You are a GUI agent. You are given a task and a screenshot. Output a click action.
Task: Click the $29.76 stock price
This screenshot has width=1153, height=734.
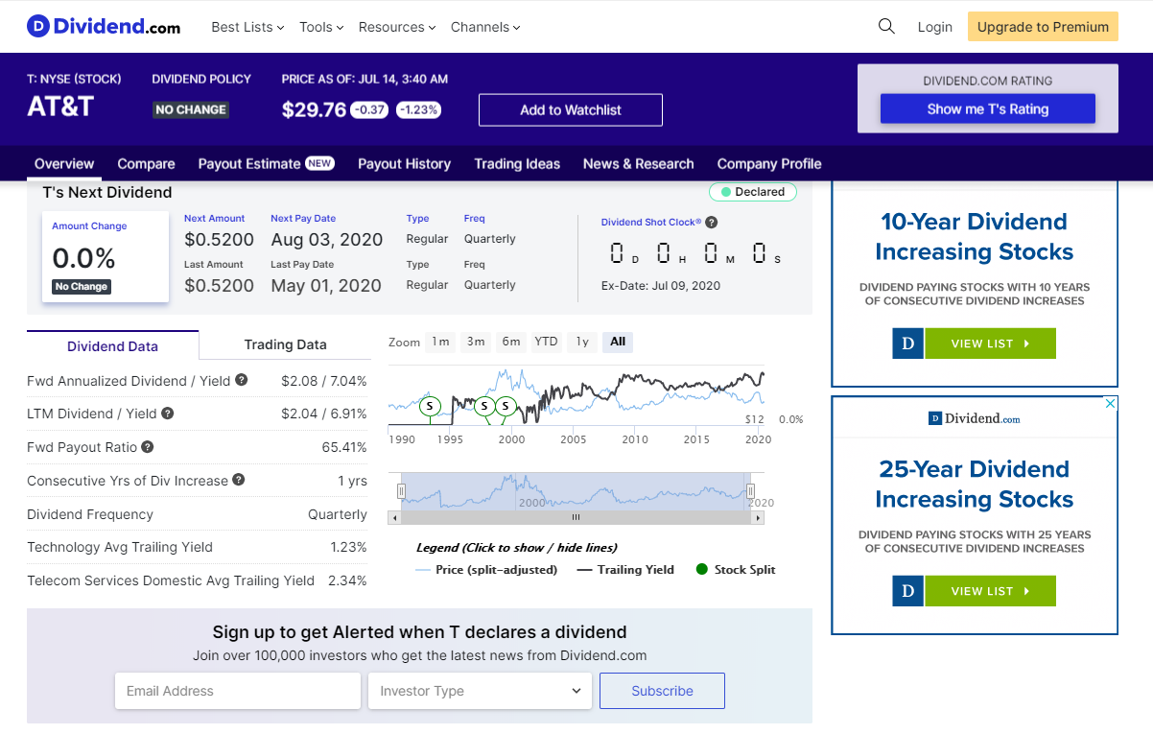click(x=314, y=109)
